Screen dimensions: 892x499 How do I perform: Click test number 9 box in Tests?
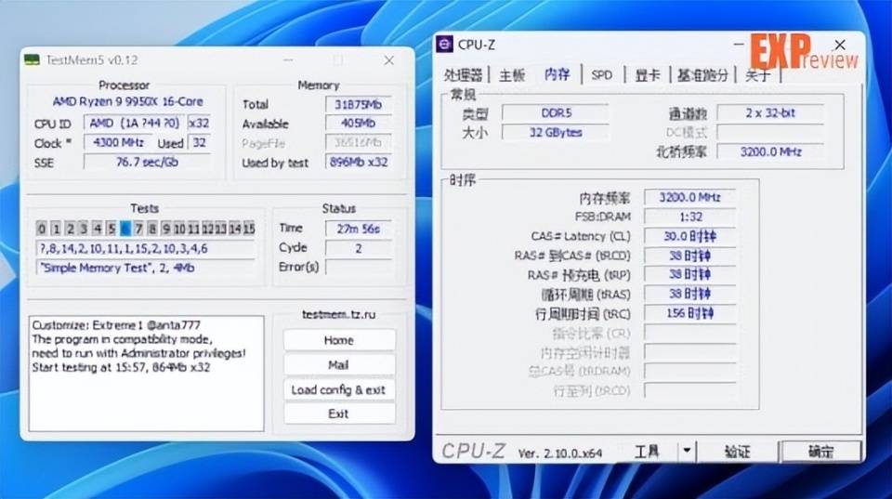point(166,229)
